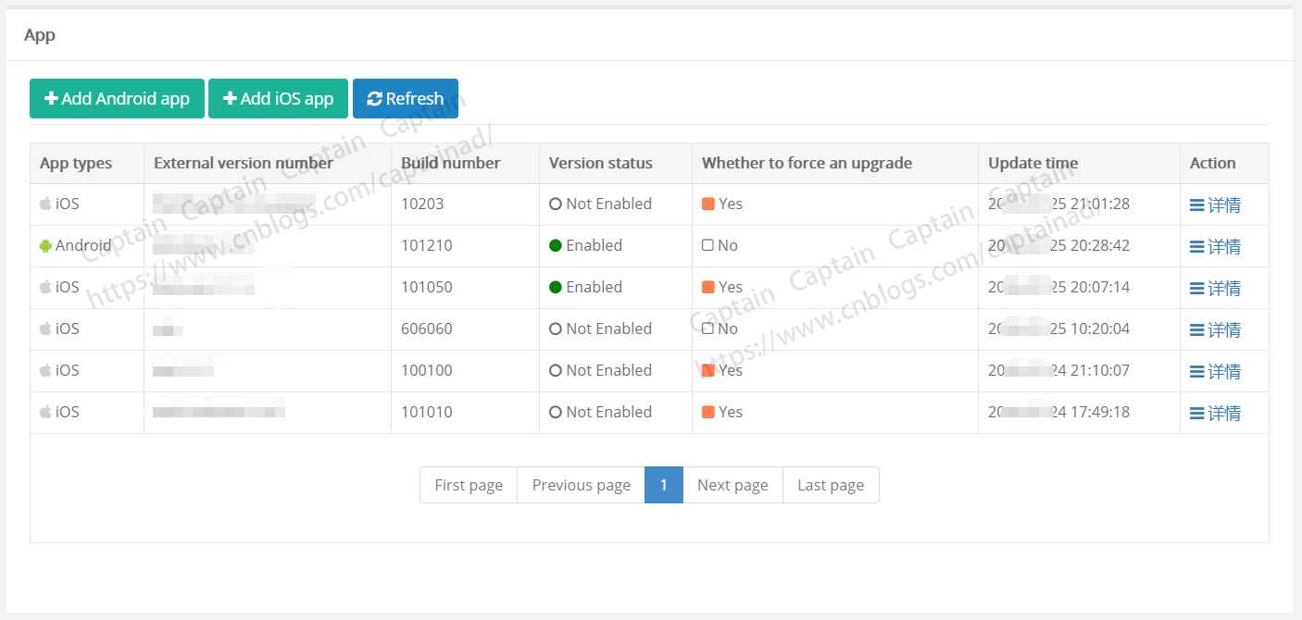Viewport: 1302px width, 620px height.
Task: Click the green Enabled dot for build 101050
Action: click(x=556, y=287)
